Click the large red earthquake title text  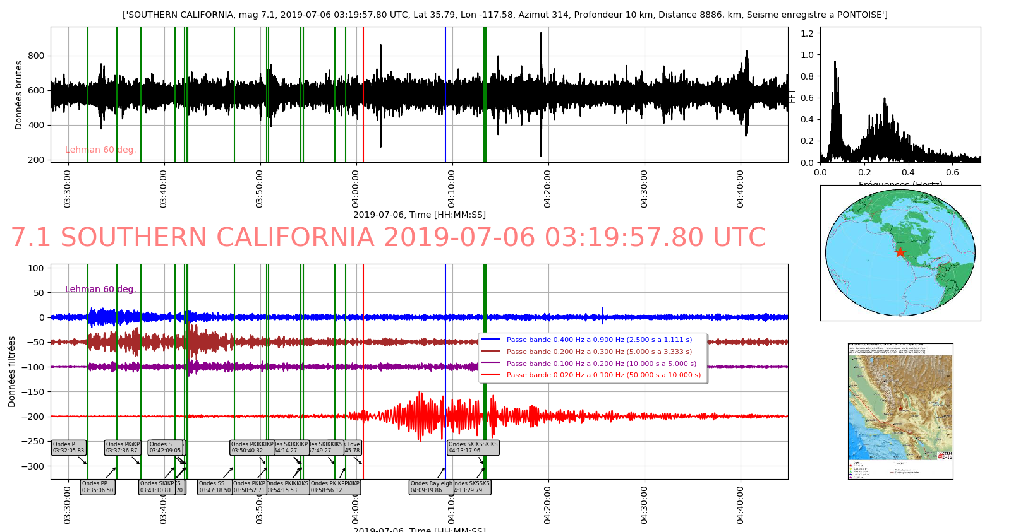(x=389, y=238)
